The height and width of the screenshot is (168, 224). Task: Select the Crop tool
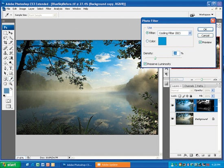[5, 42]
